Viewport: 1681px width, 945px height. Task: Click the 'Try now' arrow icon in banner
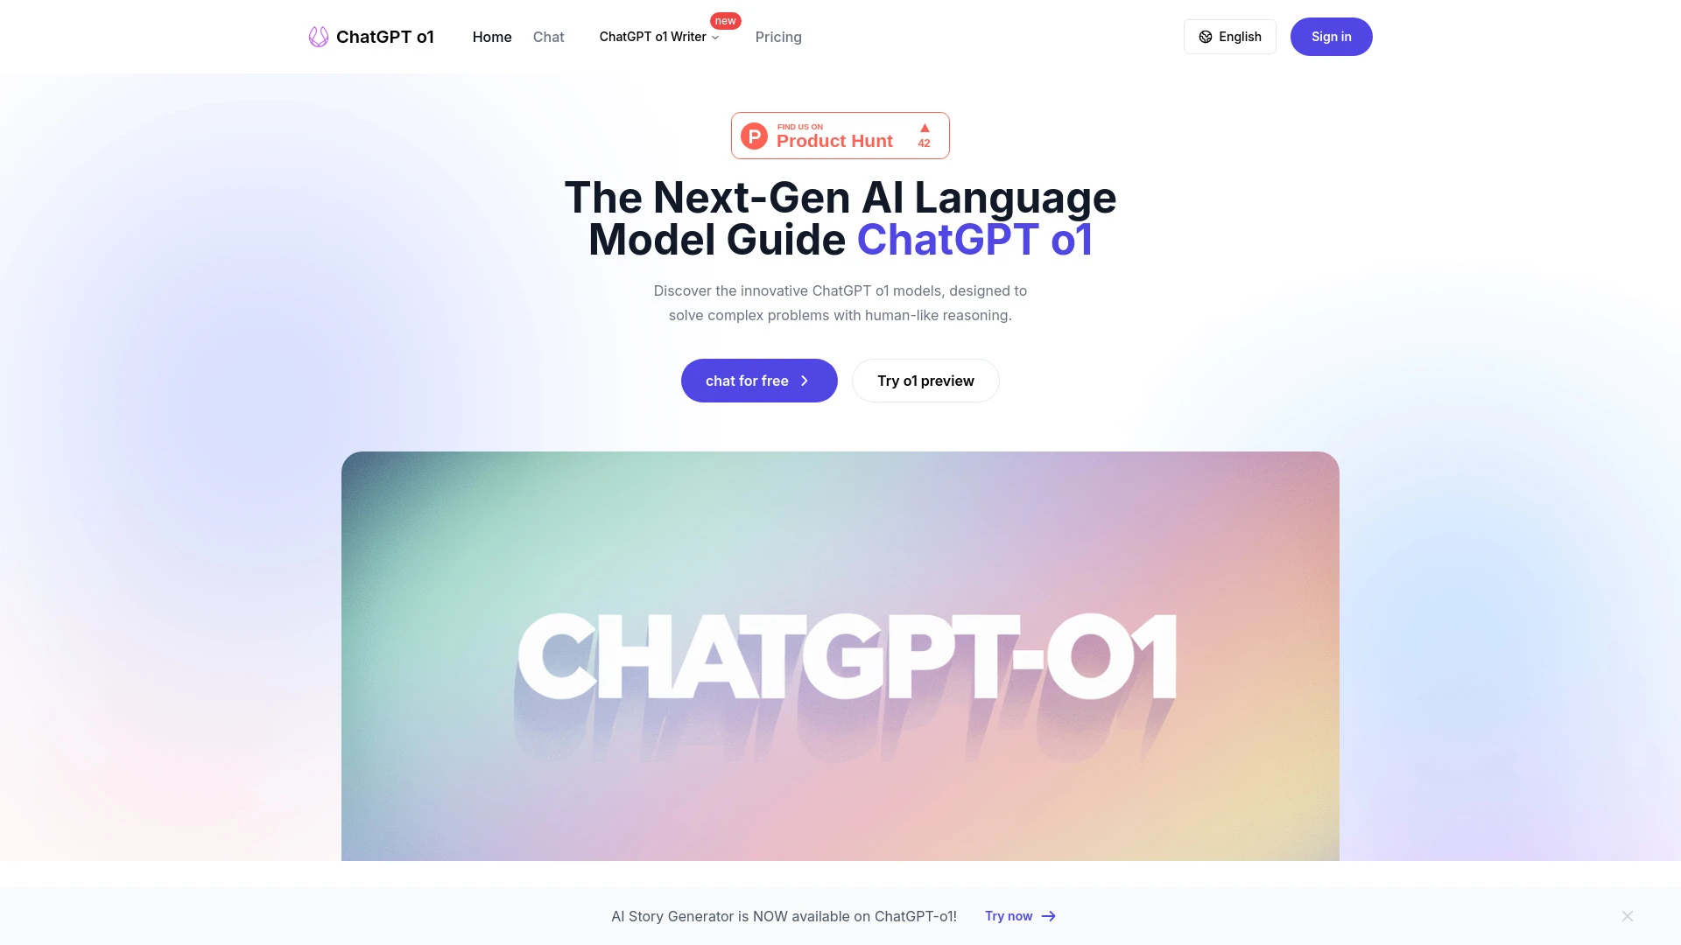pos(1048,915)
